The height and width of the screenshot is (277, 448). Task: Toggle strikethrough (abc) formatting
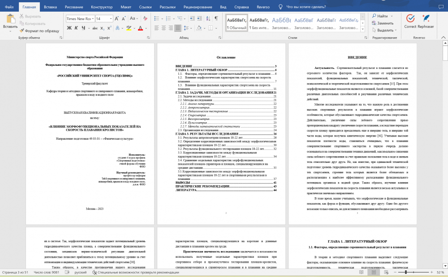95,28
